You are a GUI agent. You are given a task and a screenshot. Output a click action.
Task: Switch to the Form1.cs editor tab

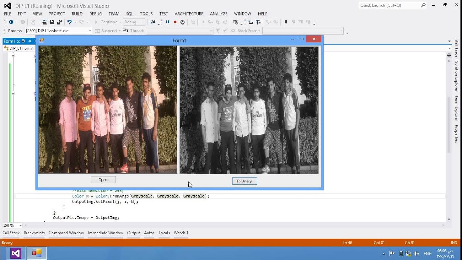pyautogui.click(x=12, y=41)
